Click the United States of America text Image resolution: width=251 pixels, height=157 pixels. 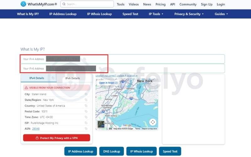[x=51, y=106]
